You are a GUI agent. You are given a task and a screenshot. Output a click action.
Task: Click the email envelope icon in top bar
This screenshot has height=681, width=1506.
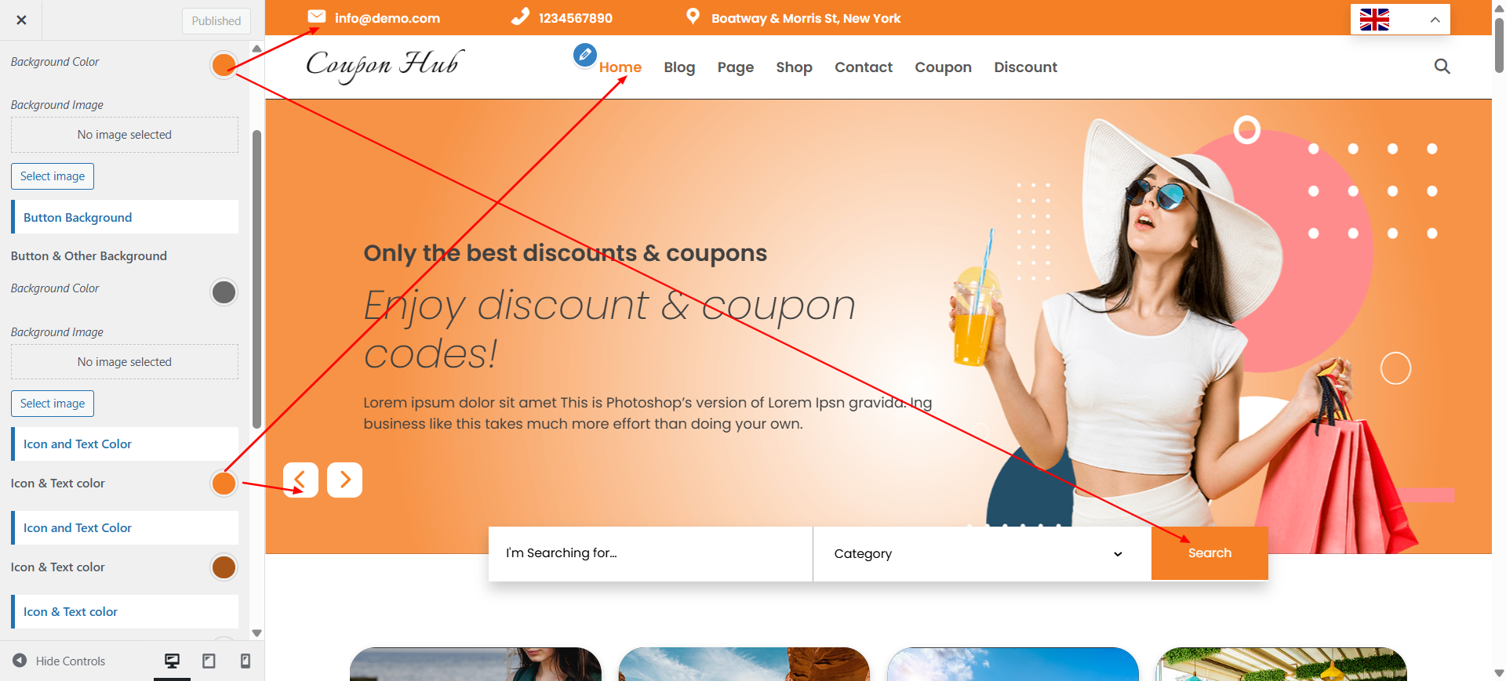(317, 16)
